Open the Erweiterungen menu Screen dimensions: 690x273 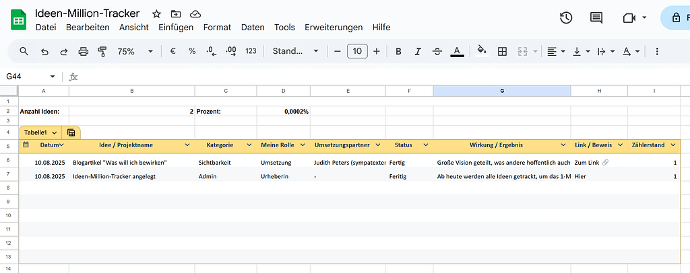coord(334,27)
